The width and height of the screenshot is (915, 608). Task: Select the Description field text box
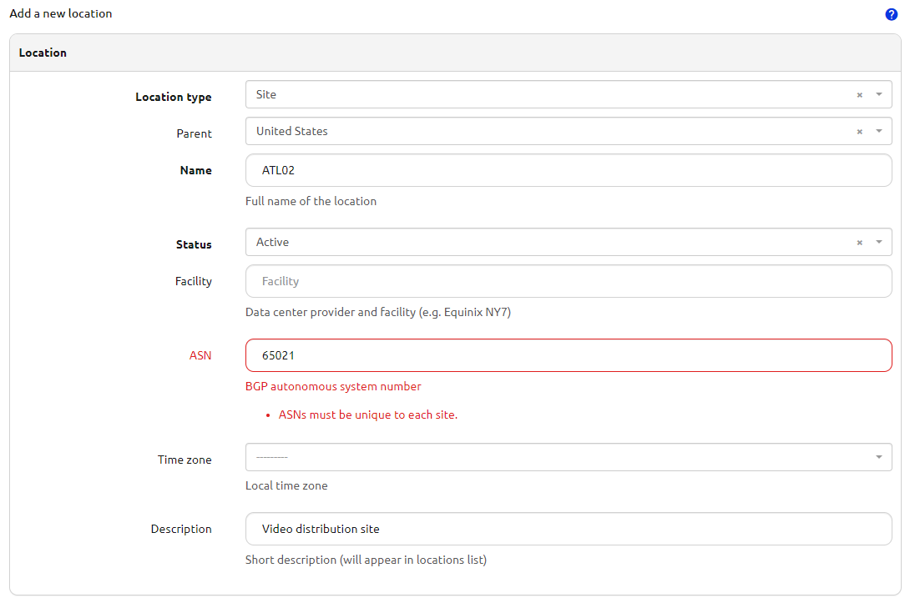click(x=568, y=529)
